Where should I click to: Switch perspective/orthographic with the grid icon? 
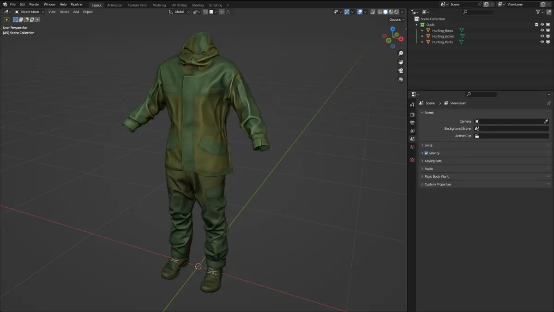click(x=401, y=79)
